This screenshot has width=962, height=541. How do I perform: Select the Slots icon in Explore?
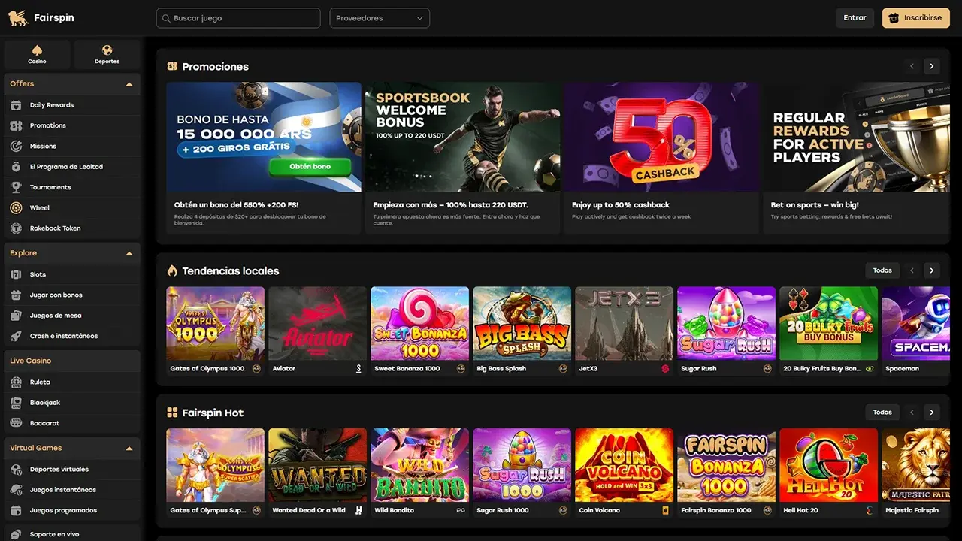[x=16, y=274]
